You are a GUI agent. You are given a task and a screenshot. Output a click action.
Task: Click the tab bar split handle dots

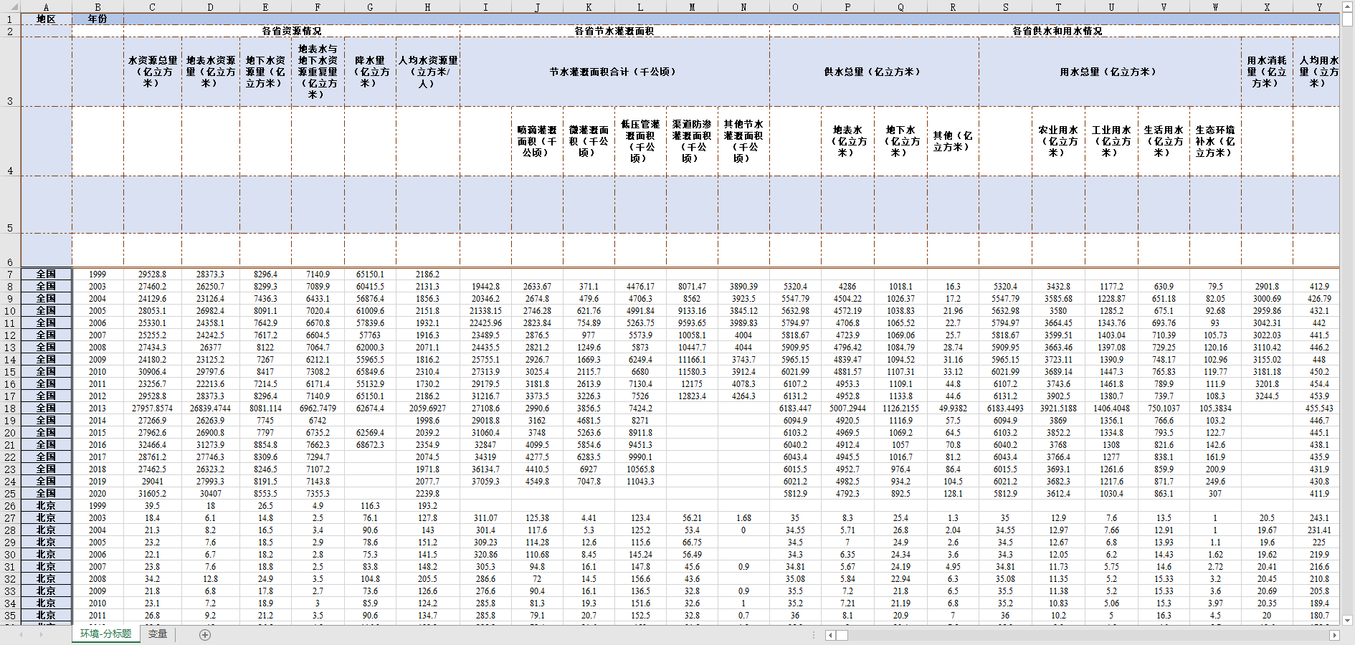813,635
